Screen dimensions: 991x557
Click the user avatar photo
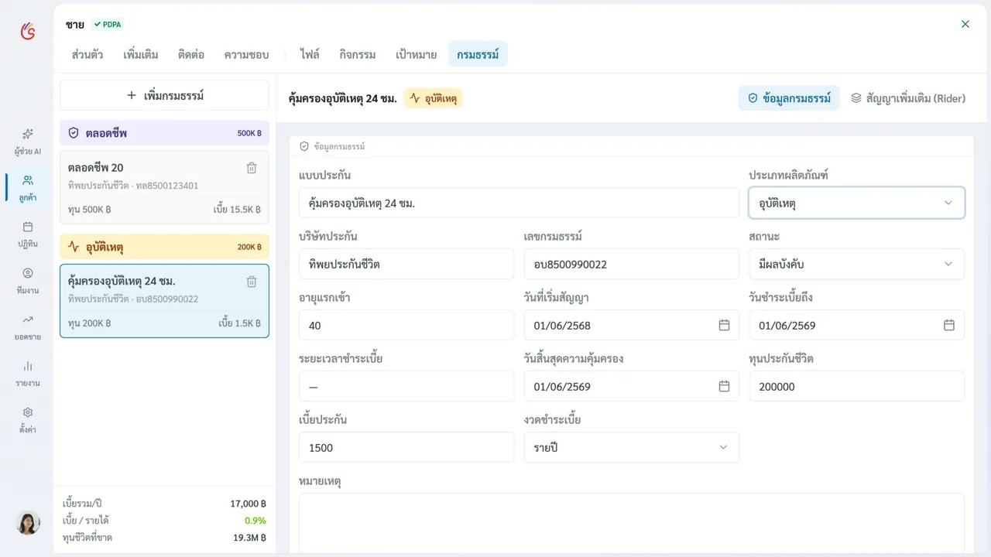point(28,523)
